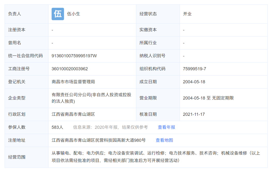
Task: Click the approval date 2021-11-17
Action: coord(194,114)
